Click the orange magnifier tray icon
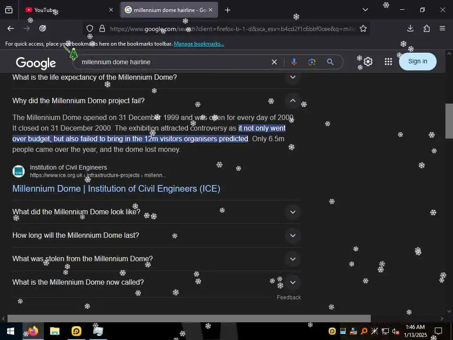 [364, 331]
